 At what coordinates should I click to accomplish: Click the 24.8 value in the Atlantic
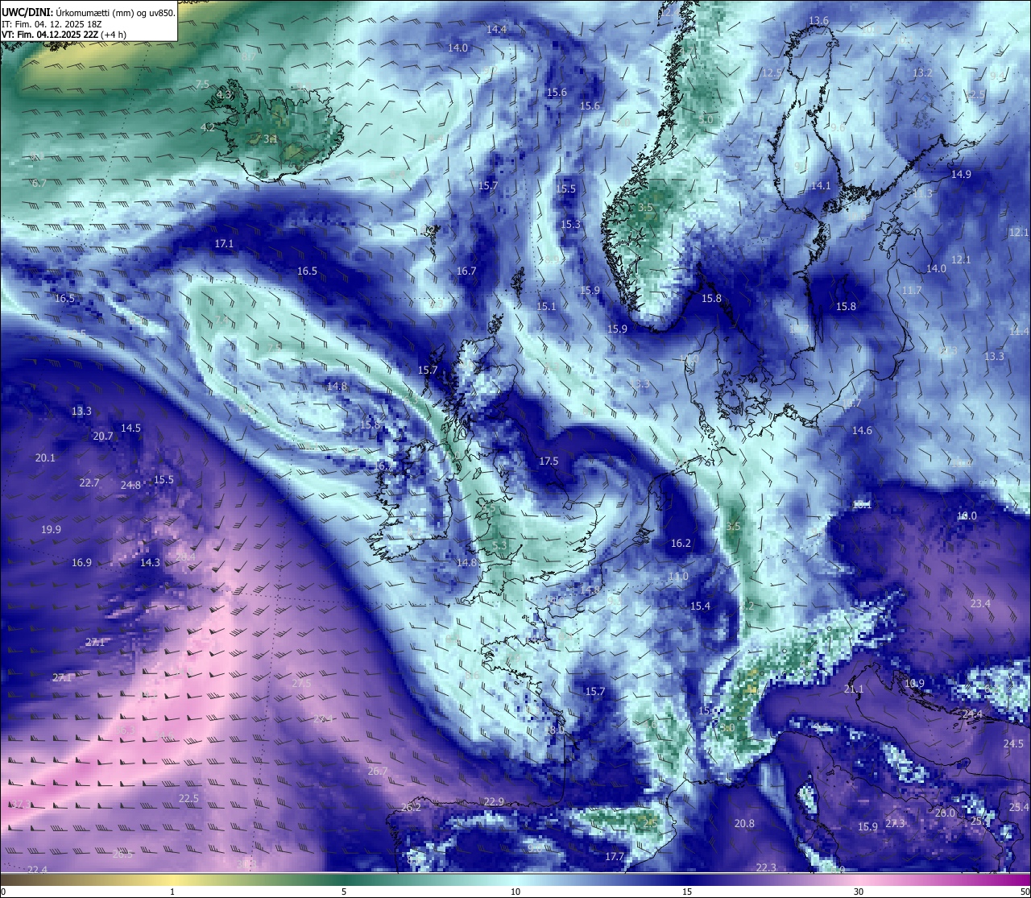point(130,486)
